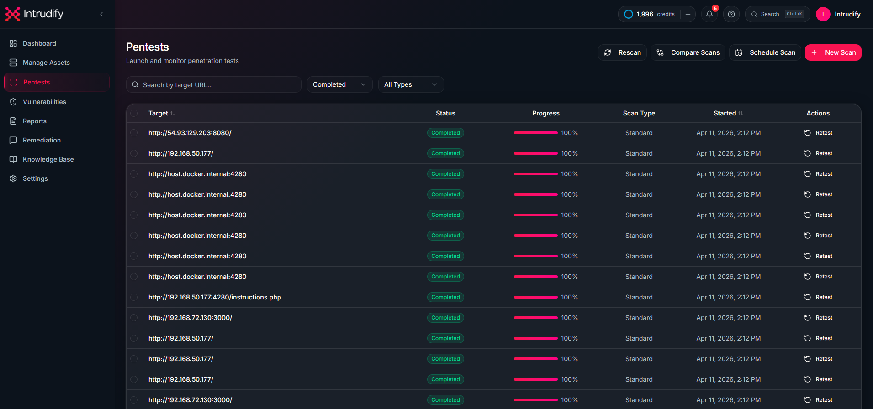The height and width of the screenshot is (409, 873).
Task: Click the Settings gear icon
Action: coord(13,178)
